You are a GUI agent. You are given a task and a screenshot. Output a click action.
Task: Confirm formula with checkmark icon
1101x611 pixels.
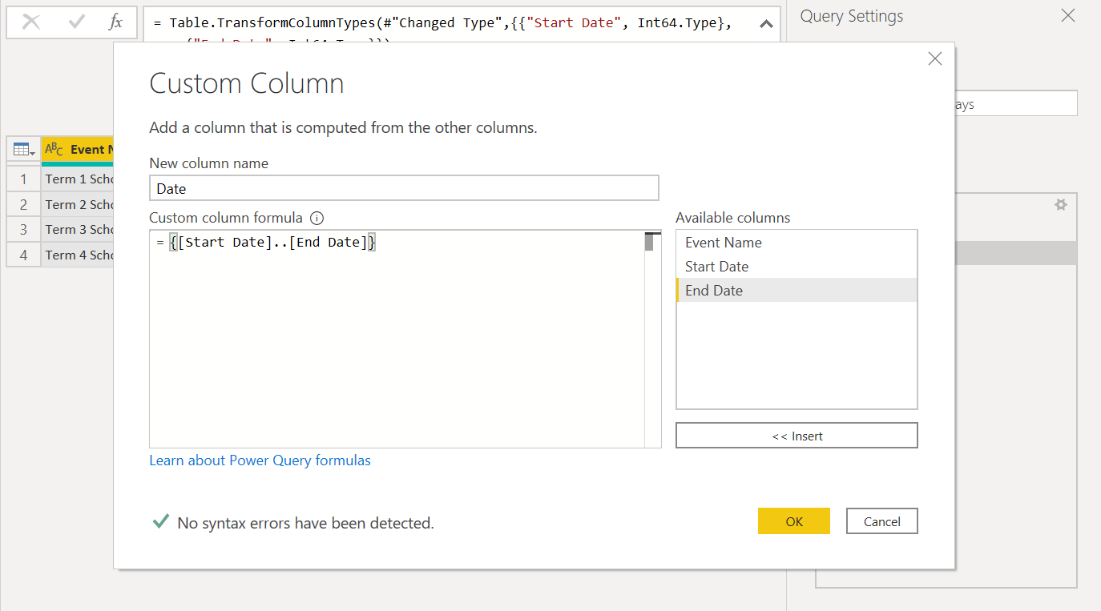point(77,22)
